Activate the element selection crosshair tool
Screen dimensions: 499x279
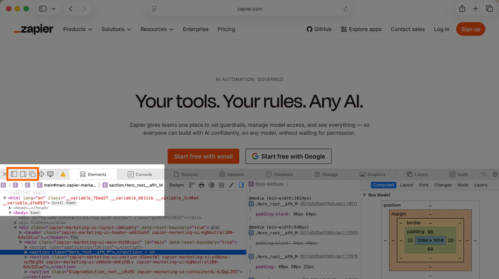tap(41, 174)
